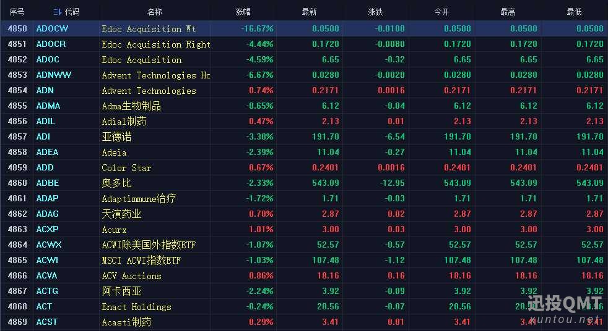Sort by the 涨跌 column header
This screenshot has height=331, width=608.
tap(375, 12)
